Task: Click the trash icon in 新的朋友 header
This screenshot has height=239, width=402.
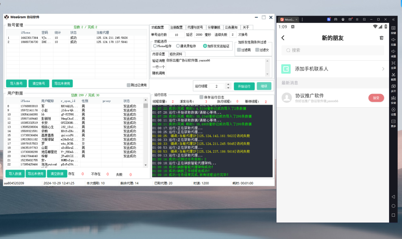Action: [381, 38]
